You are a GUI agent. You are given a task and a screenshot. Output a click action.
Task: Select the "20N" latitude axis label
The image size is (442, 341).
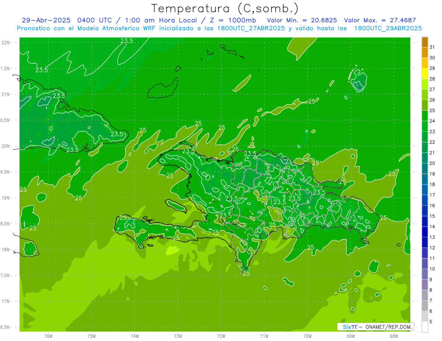(6, 146)
